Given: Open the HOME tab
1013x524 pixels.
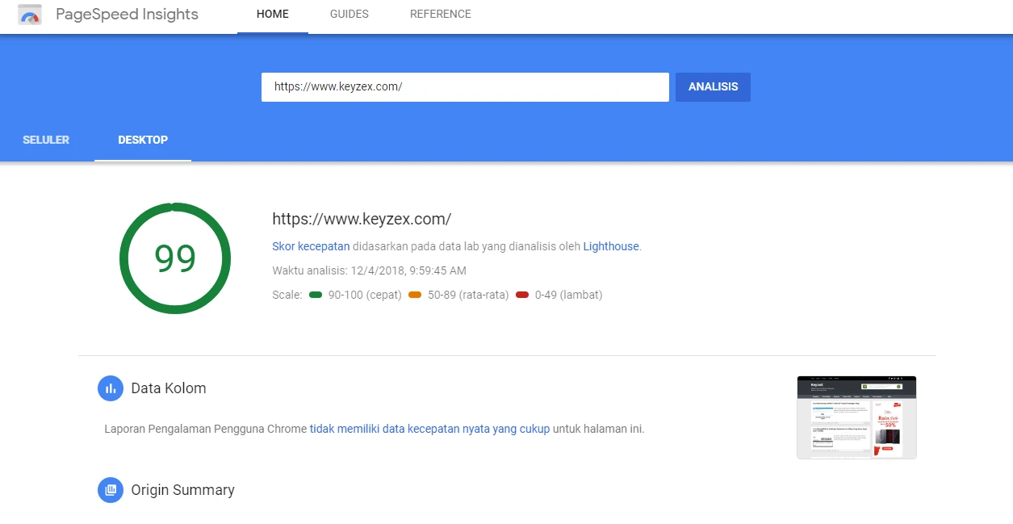Looking at the screenshot, I should click(x=273, y=15).
